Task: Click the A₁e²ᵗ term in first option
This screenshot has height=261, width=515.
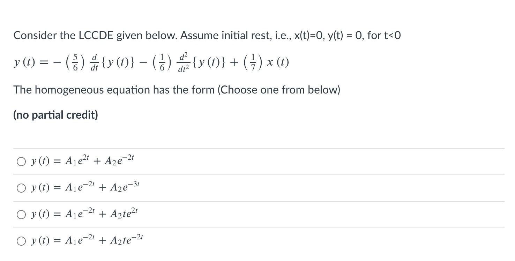Action: coord(78,160)
